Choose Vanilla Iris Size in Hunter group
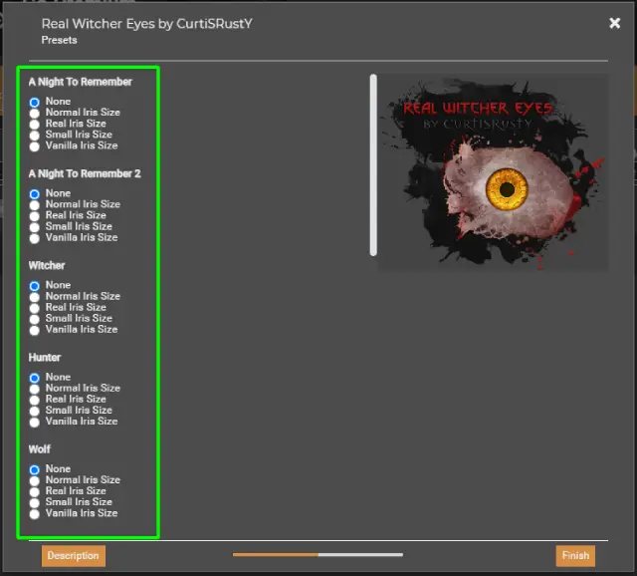This screenshot has height=576, width=637. pyautogui.click(x=35, y=422)
